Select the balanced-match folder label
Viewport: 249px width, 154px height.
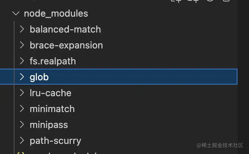click(x=65, y=29)
